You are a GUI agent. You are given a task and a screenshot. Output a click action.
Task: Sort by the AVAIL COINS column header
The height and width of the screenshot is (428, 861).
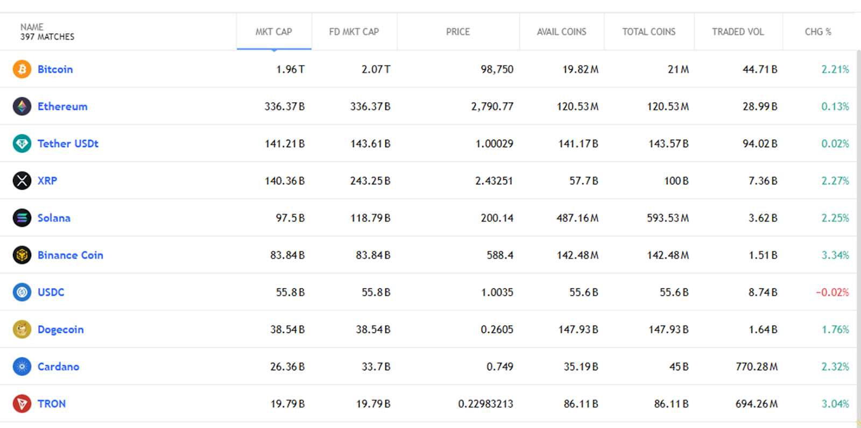pos(562,32)
